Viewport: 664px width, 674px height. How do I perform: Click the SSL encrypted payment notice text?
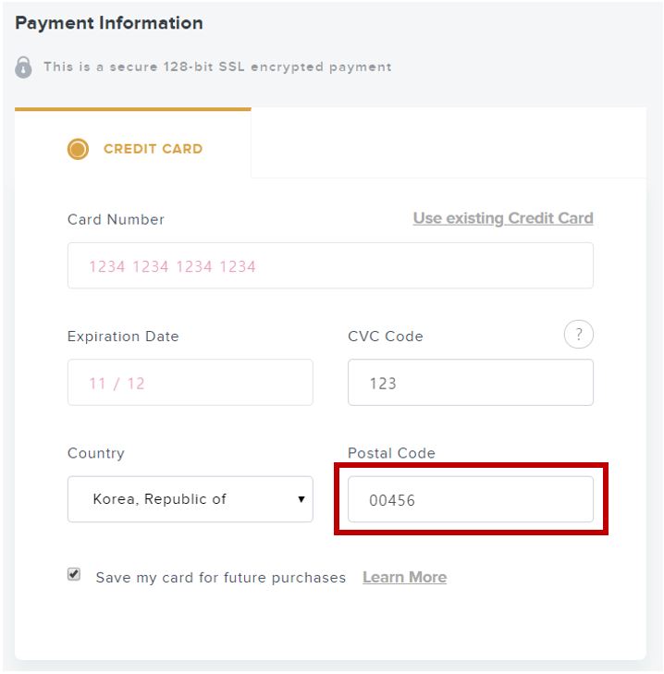pos(217,67)
